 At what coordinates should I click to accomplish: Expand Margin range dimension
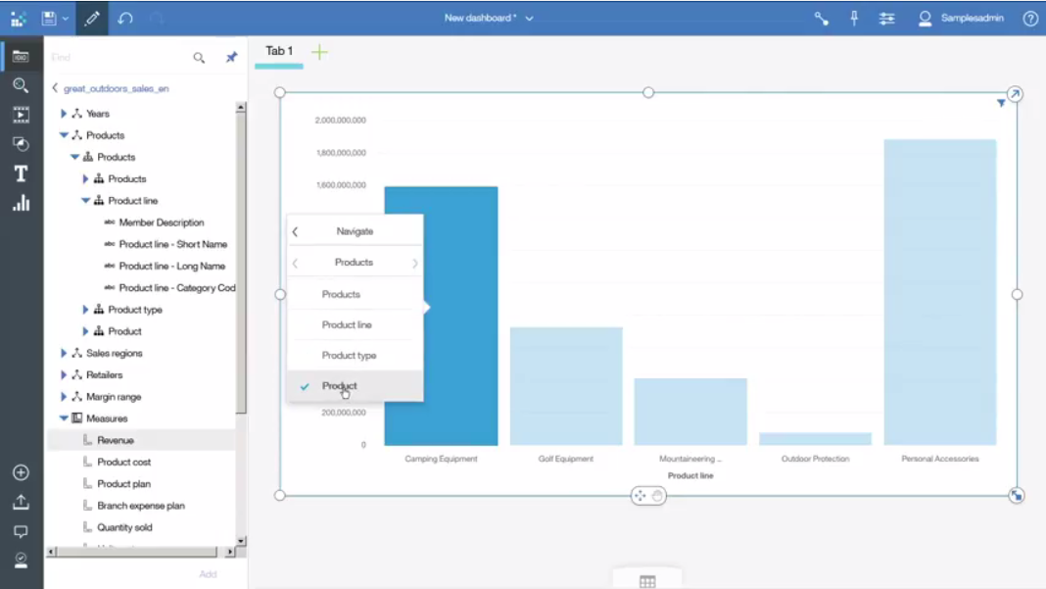[x=64, y=397]
